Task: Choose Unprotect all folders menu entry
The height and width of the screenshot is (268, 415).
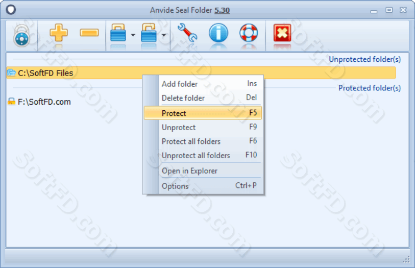Action: point(203,155)
